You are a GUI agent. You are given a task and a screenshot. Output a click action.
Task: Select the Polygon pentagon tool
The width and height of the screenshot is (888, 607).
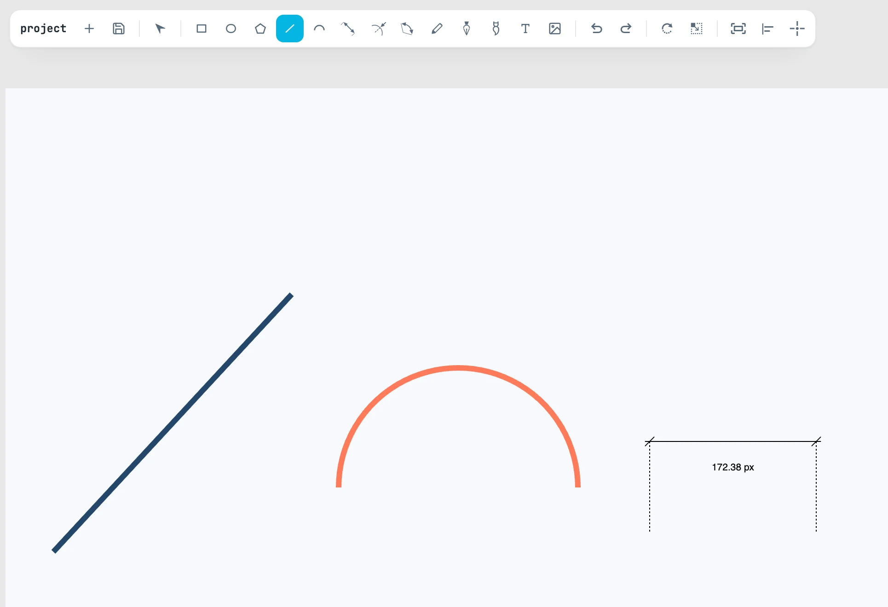coord(260,29)
